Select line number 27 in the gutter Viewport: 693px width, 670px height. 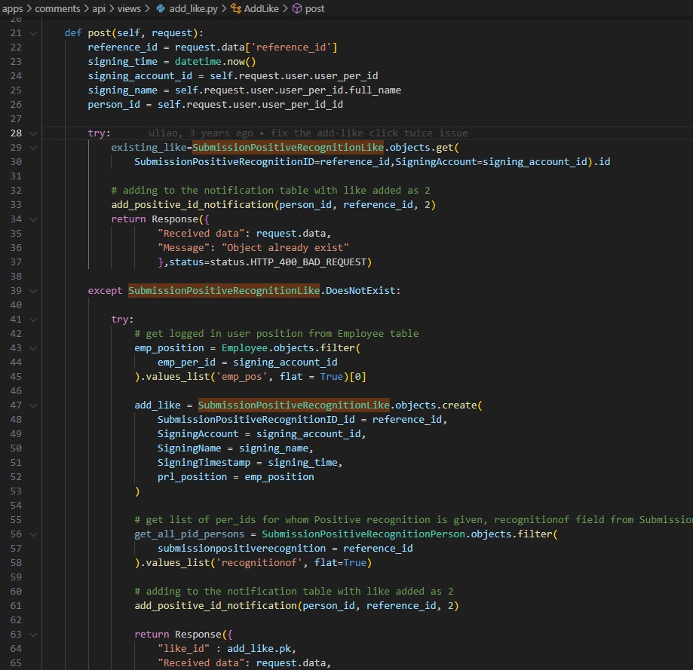pyautogui.click(x=16, y=119)
